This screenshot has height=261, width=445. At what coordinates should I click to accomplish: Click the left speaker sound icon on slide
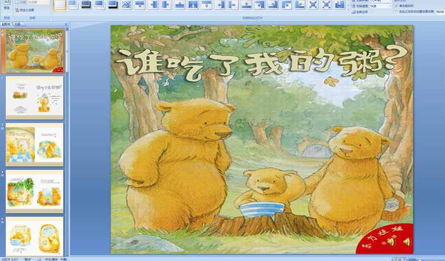[391, 242]
